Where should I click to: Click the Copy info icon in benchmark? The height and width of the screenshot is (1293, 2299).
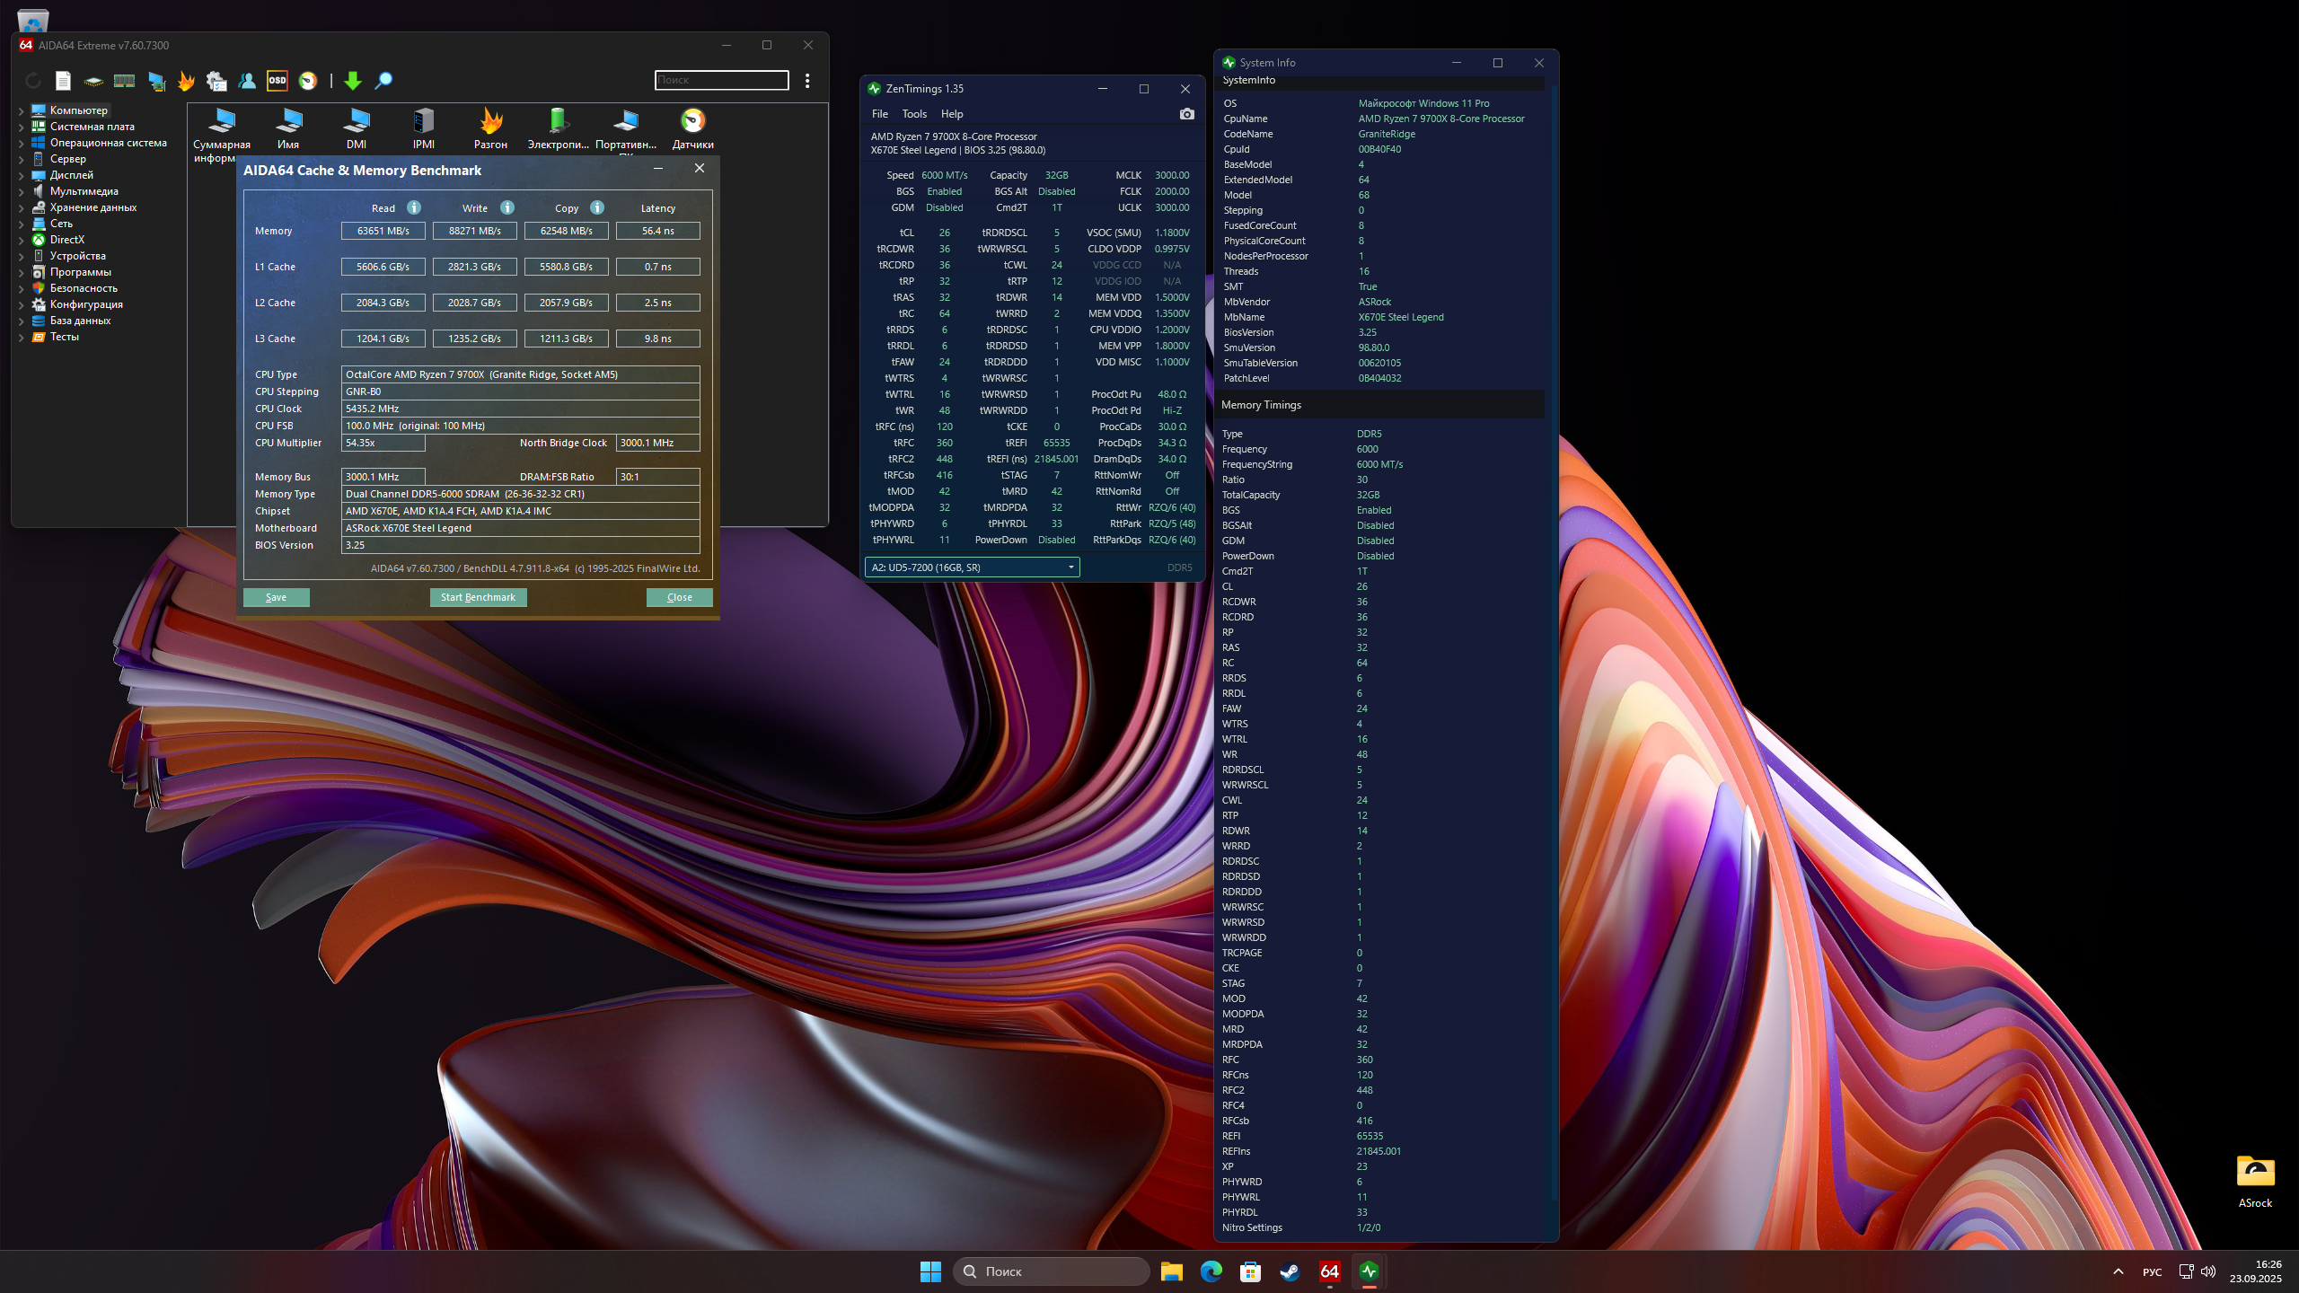pos(597,207)
